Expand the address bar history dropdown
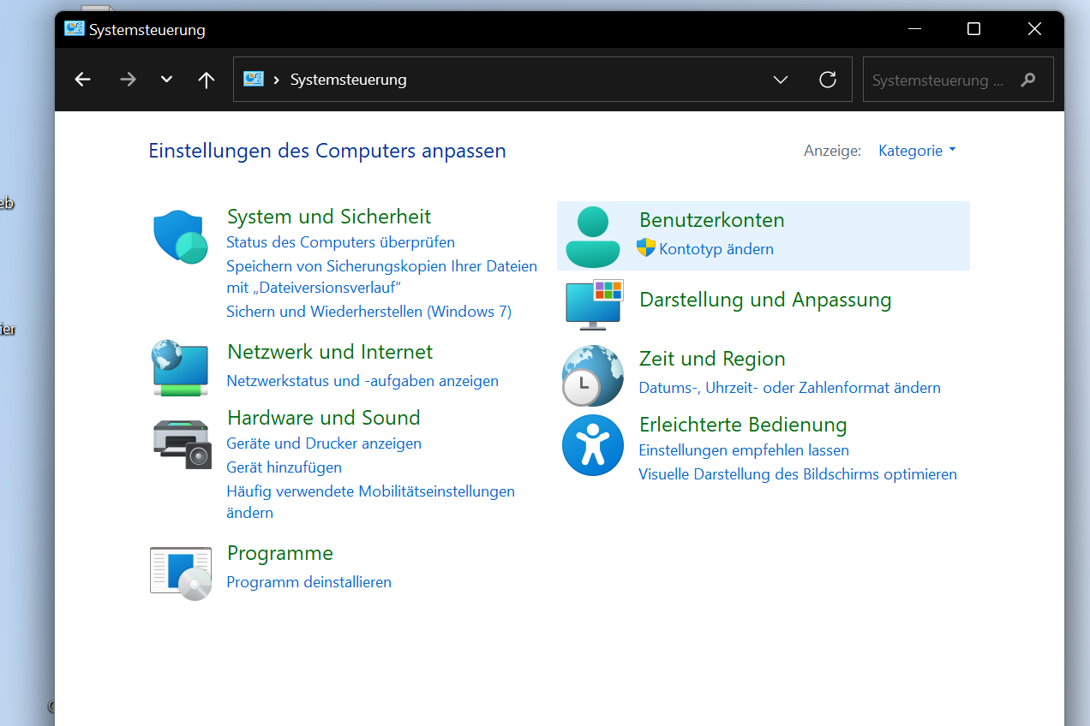Screen dimensions: 1090x726 click(x=781, y=80)
